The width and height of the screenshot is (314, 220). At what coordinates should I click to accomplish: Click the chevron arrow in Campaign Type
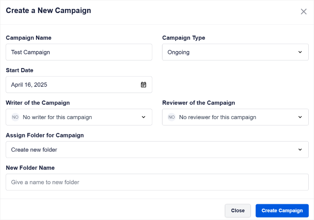click(300, 52)
